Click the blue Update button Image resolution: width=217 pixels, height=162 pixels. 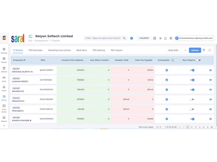point(195,50)
